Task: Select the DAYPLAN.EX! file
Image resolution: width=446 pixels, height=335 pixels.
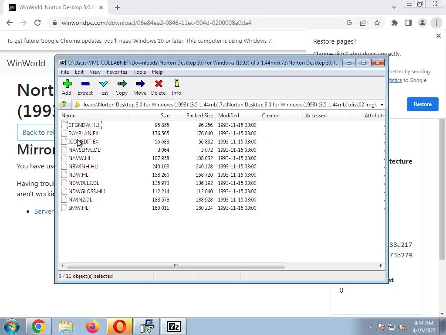Action: (84, 133)
